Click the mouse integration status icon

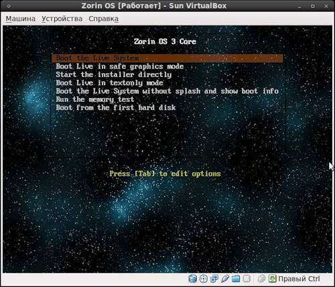pos(261,278)
